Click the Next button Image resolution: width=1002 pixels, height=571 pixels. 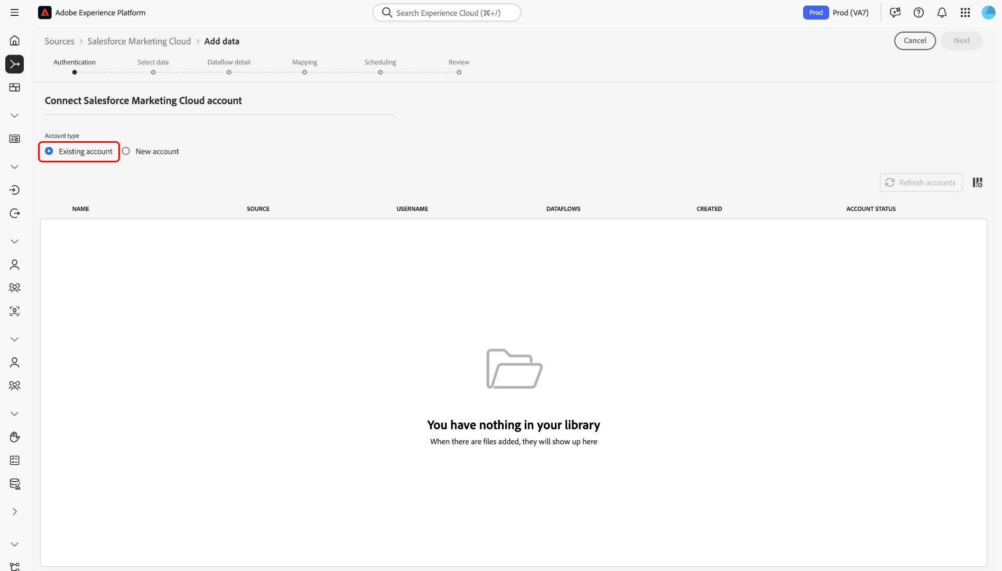(x=961, y=41)
